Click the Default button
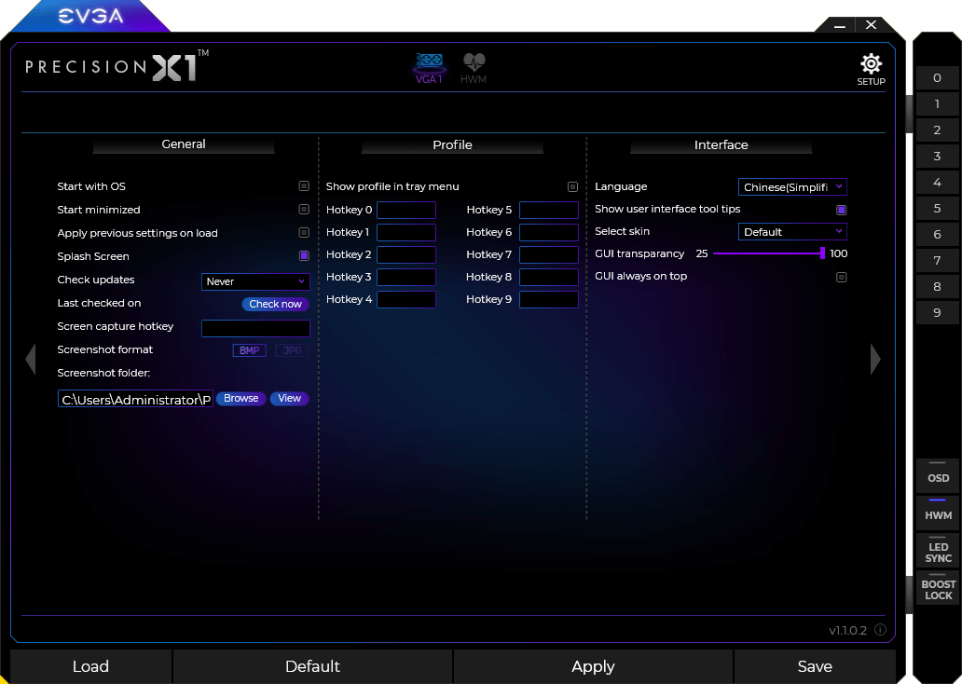The image size is (962, 684). tap(313, 666)
